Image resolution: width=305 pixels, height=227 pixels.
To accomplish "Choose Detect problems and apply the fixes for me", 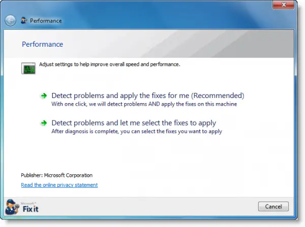I will coord(148,95).
